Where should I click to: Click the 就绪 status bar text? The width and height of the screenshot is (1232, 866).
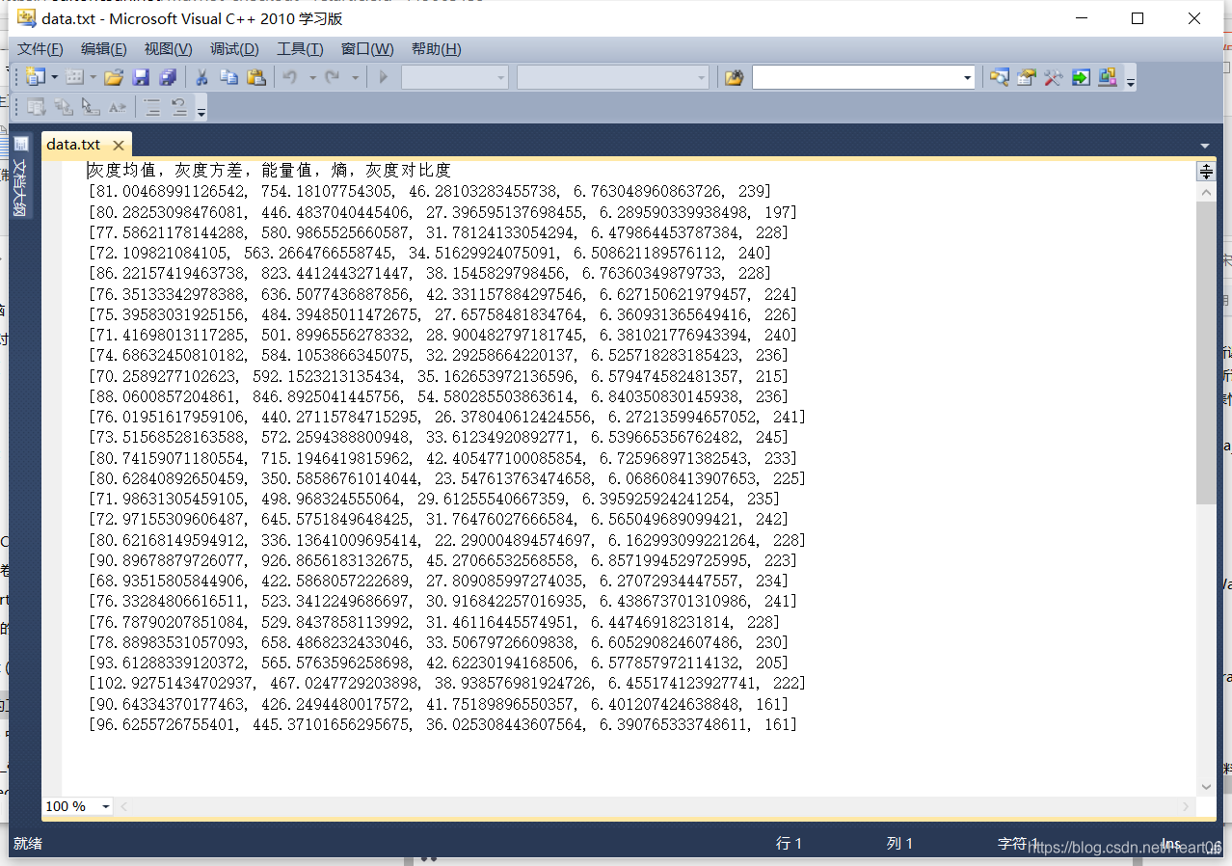(28, 844)
